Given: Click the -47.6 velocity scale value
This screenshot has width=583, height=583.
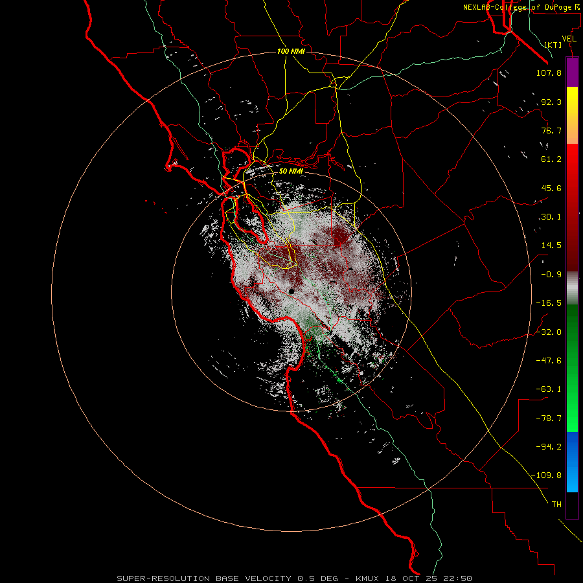Looking at the screenshot, I should point(549,361).
